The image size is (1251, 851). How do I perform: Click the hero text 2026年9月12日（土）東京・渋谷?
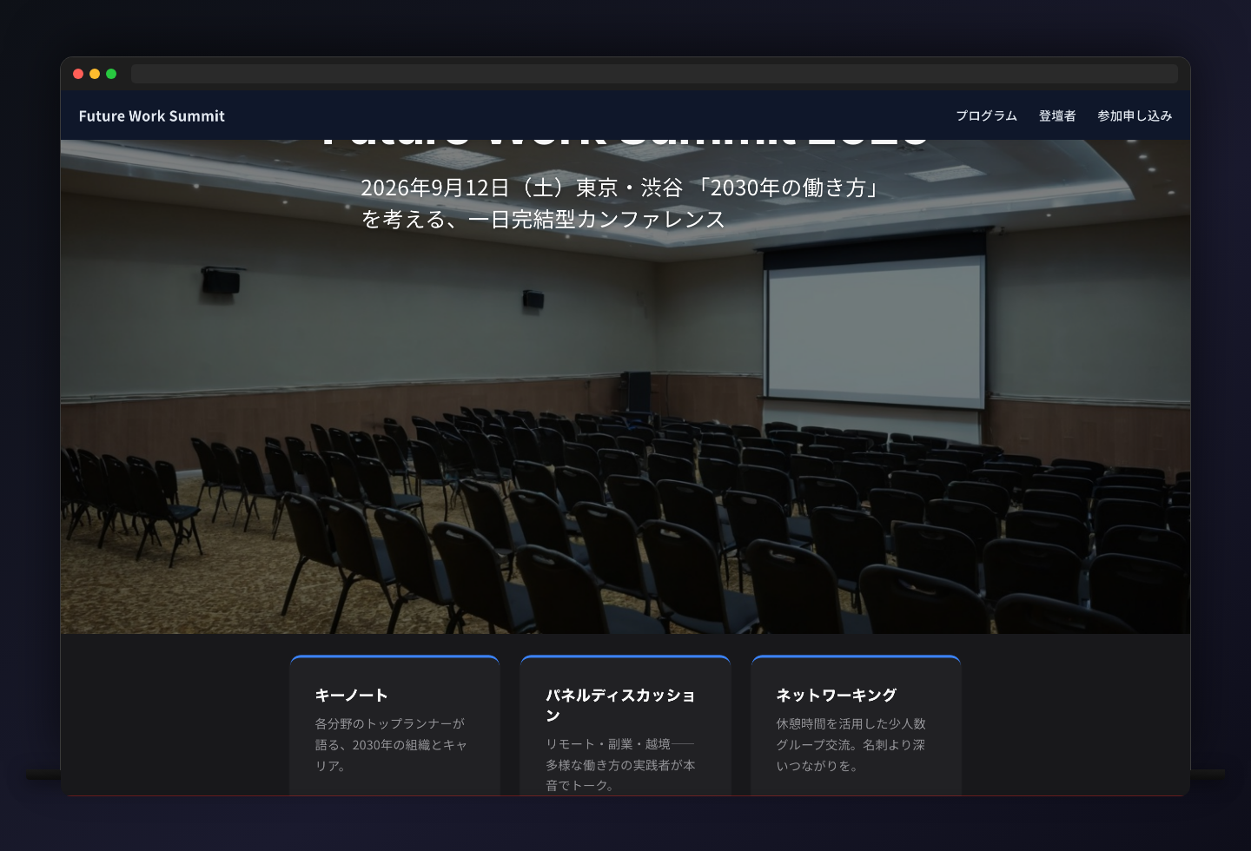pos(521,188)
